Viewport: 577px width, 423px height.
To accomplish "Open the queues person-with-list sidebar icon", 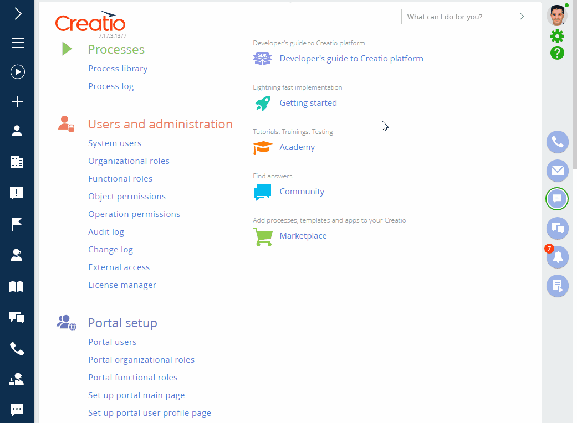I will [17, 379].
